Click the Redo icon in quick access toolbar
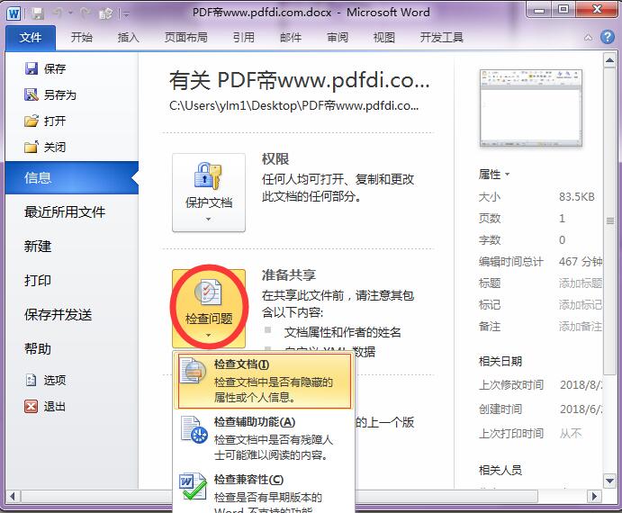 pos(86,13)
